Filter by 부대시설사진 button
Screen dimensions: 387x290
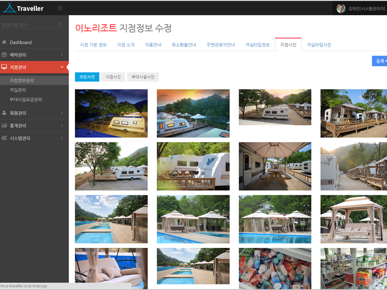point(143,77)
